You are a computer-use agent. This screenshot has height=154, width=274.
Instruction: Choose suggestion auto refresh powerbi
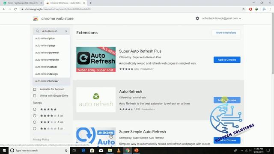pos(51,53)
